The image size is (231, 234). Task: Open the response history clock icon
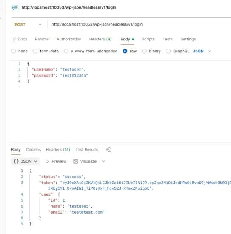click(109, 150)
